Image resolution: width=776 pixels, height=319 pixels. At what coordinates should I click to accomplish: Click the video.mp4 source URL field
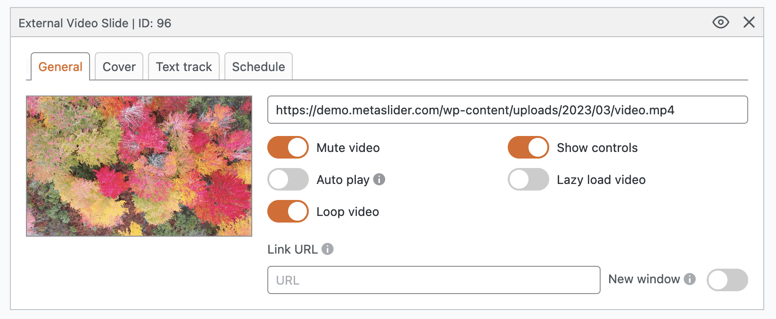click(x=507, y=110)
